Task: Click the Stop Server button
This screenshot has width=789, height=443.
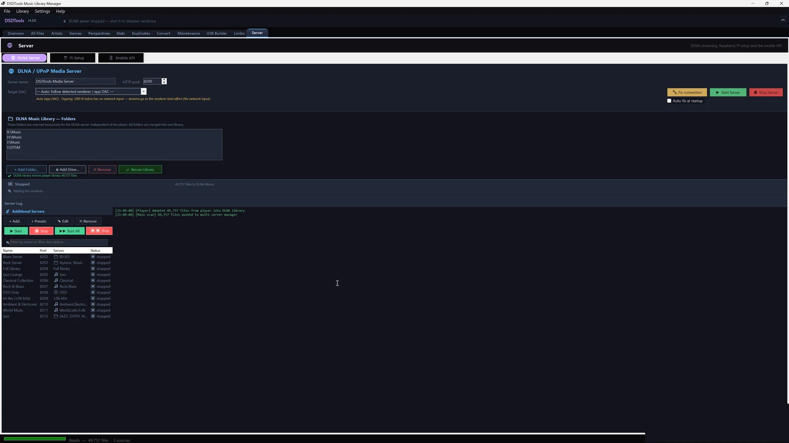Action: coord(766,93)
